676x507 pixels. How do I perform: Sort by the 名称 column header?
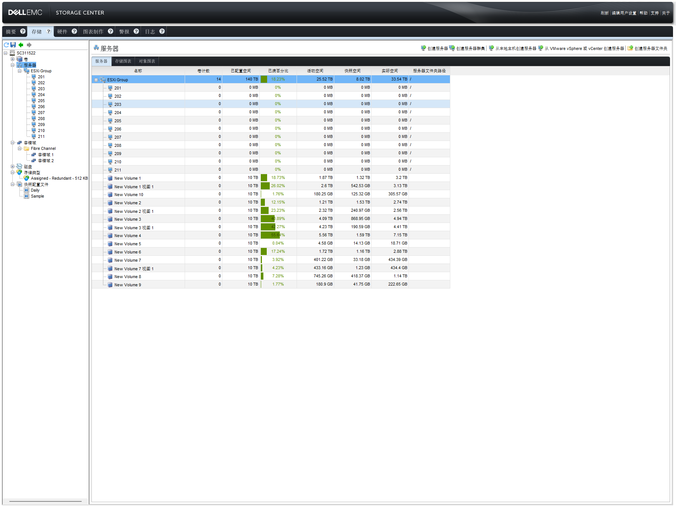pyautogui.click(x=138, y=71)
